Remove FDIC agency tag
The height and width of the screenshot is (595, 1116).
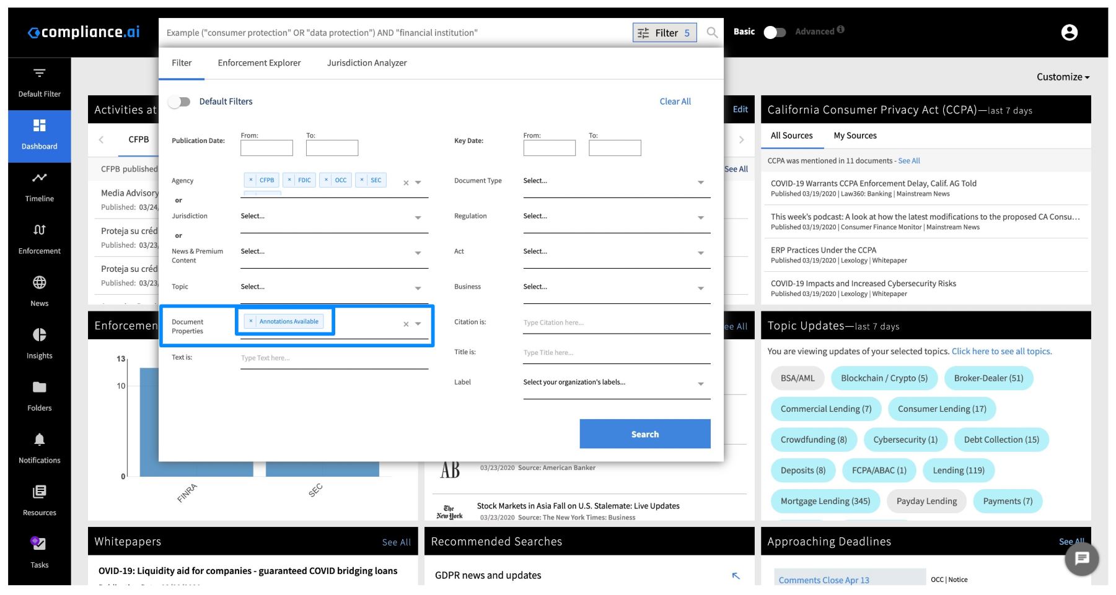pos(289,180)
